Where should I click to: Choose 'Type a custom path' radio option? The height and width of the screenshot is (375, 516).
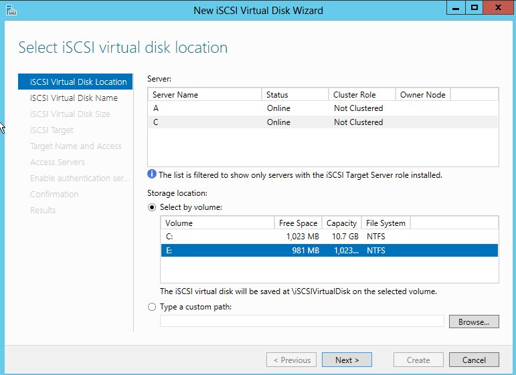152,307
